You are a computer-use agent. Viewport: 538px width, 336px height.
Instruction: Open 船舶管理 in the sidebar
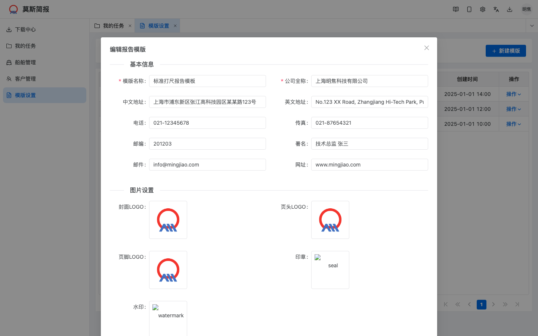(25, 62)
